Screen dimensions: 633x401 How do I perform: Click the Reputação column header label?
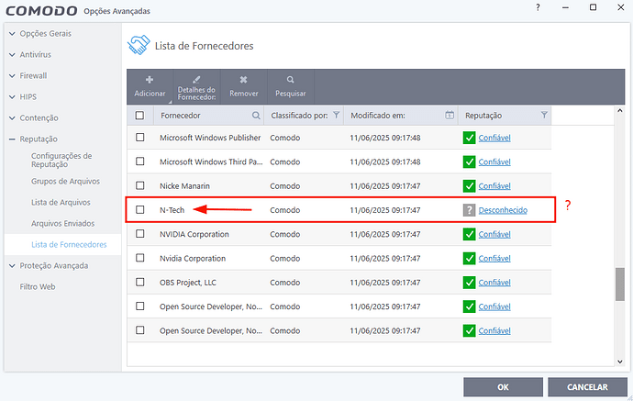tap(483, 116)
